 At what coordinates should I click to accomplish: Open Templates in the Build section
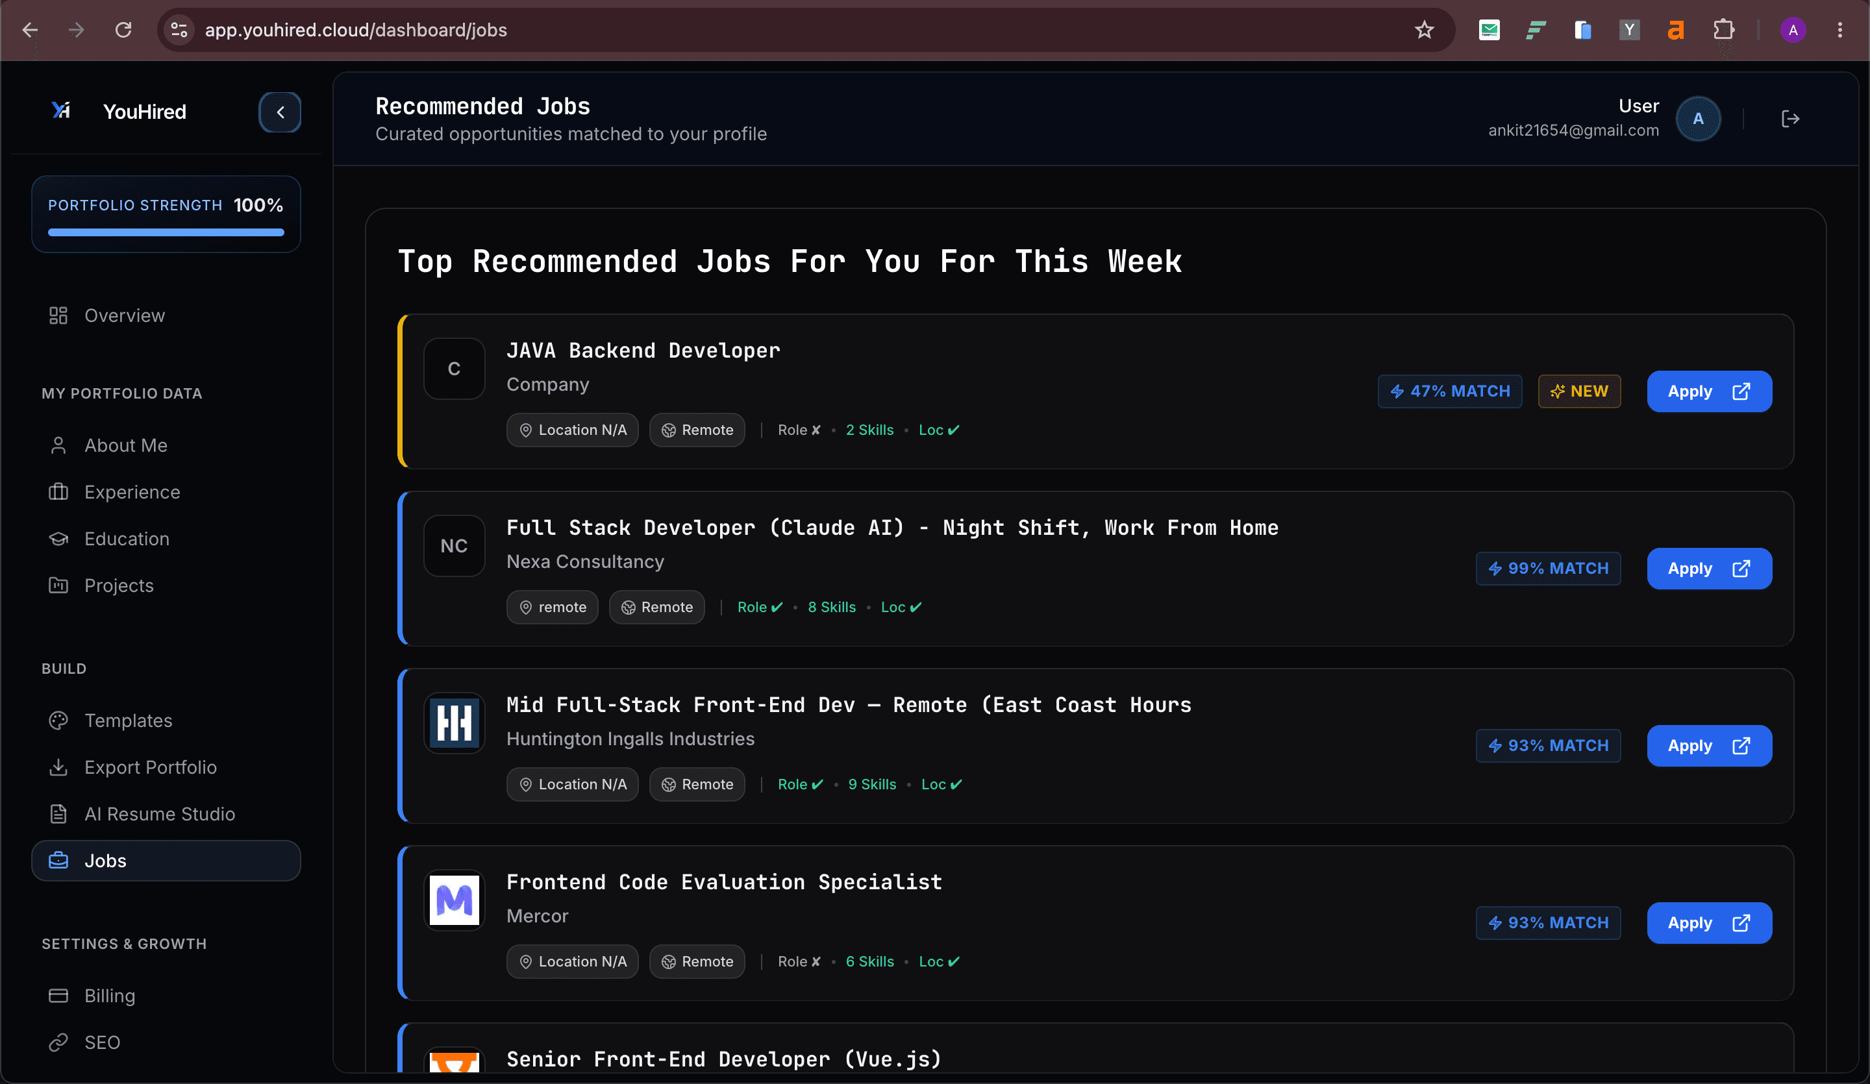click(x=166, y=721)
